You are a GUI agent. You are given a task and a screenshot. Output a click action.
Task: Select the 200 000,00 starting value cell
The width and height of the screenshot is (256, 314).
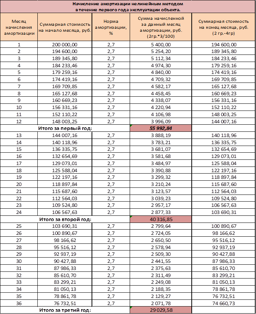coord(65,44)
